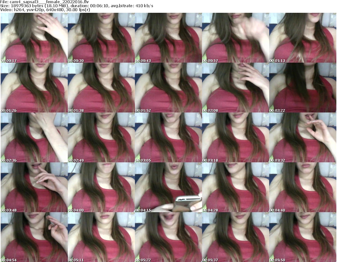337x262 pixels.
Task: Choose the frame stamped 00:04:28
Action: pos(236,187)
